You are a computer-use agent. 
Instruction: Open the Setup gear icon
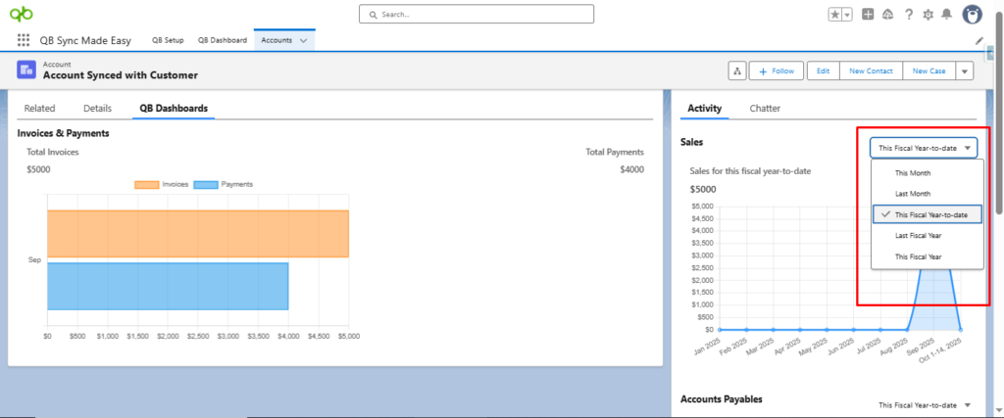click(x=928, y=14)
